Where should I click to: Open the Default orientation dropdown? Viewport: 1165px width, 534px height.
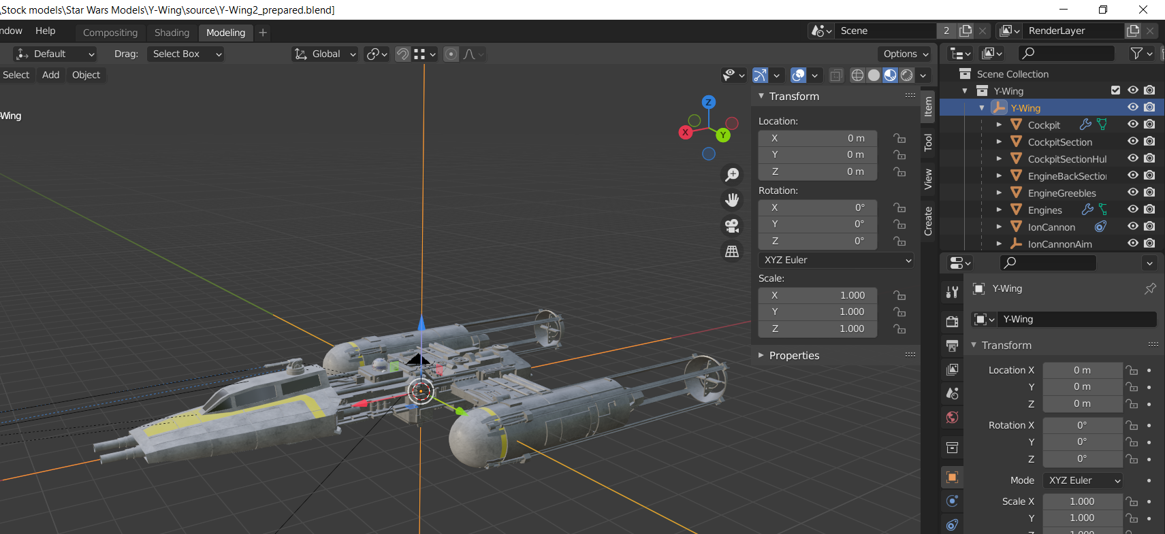tap(55, 54)
